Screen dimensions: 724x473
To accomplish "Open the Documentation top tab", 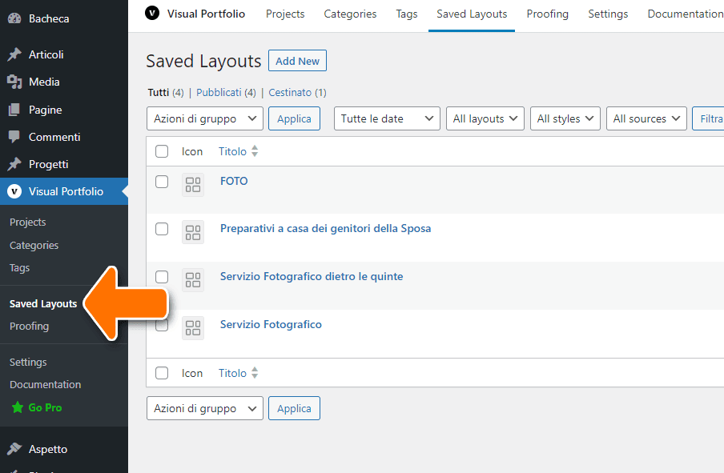I will point(686,14).
